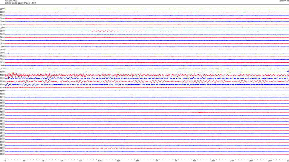Select the 19:00 row label
This screenshot has width=289, height=162.
[x=2, y=127]
